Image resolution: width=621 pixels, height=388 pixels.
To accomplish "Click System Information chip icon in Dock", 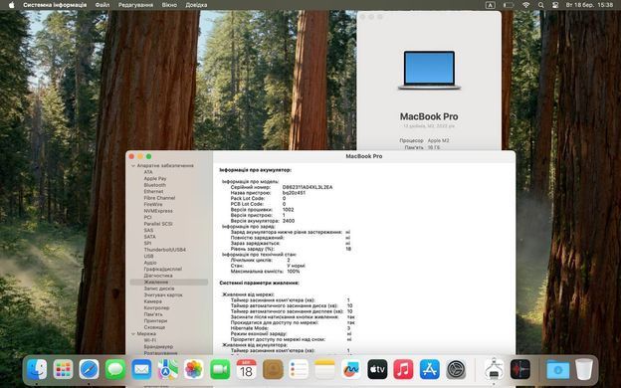I will tap(494, 369).
